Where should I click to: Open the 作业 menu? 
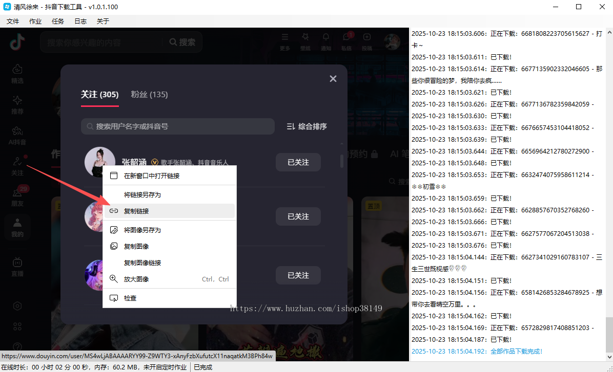(35, 21)
